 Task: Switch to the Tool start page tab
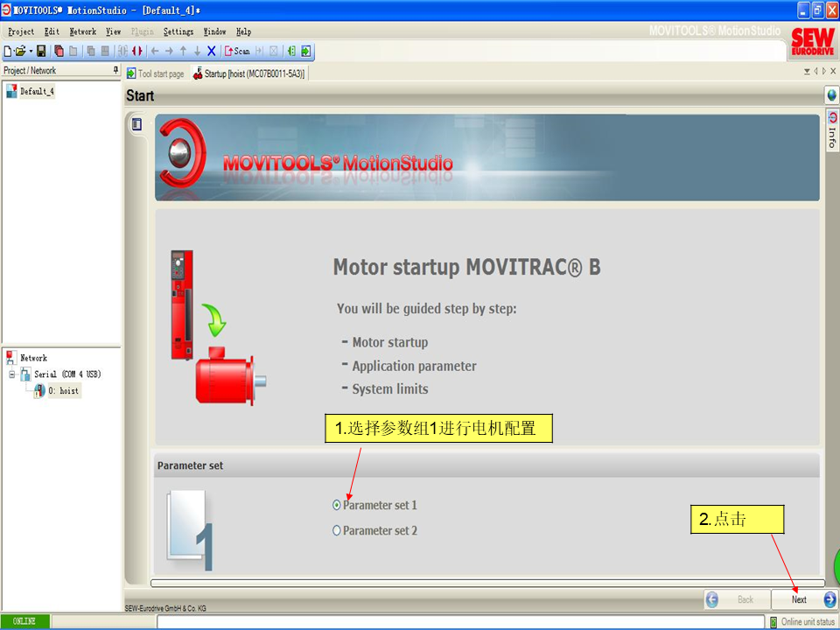tap(156, 74)
